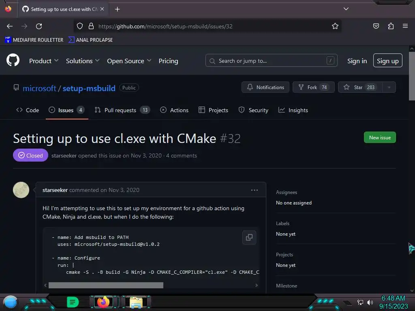Open comment options three-dot menu
The width and height of the screenshot is (415, 311).
[x=255, y=190]
